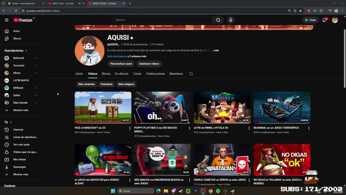Click the browser back arrow

(4, 11)
